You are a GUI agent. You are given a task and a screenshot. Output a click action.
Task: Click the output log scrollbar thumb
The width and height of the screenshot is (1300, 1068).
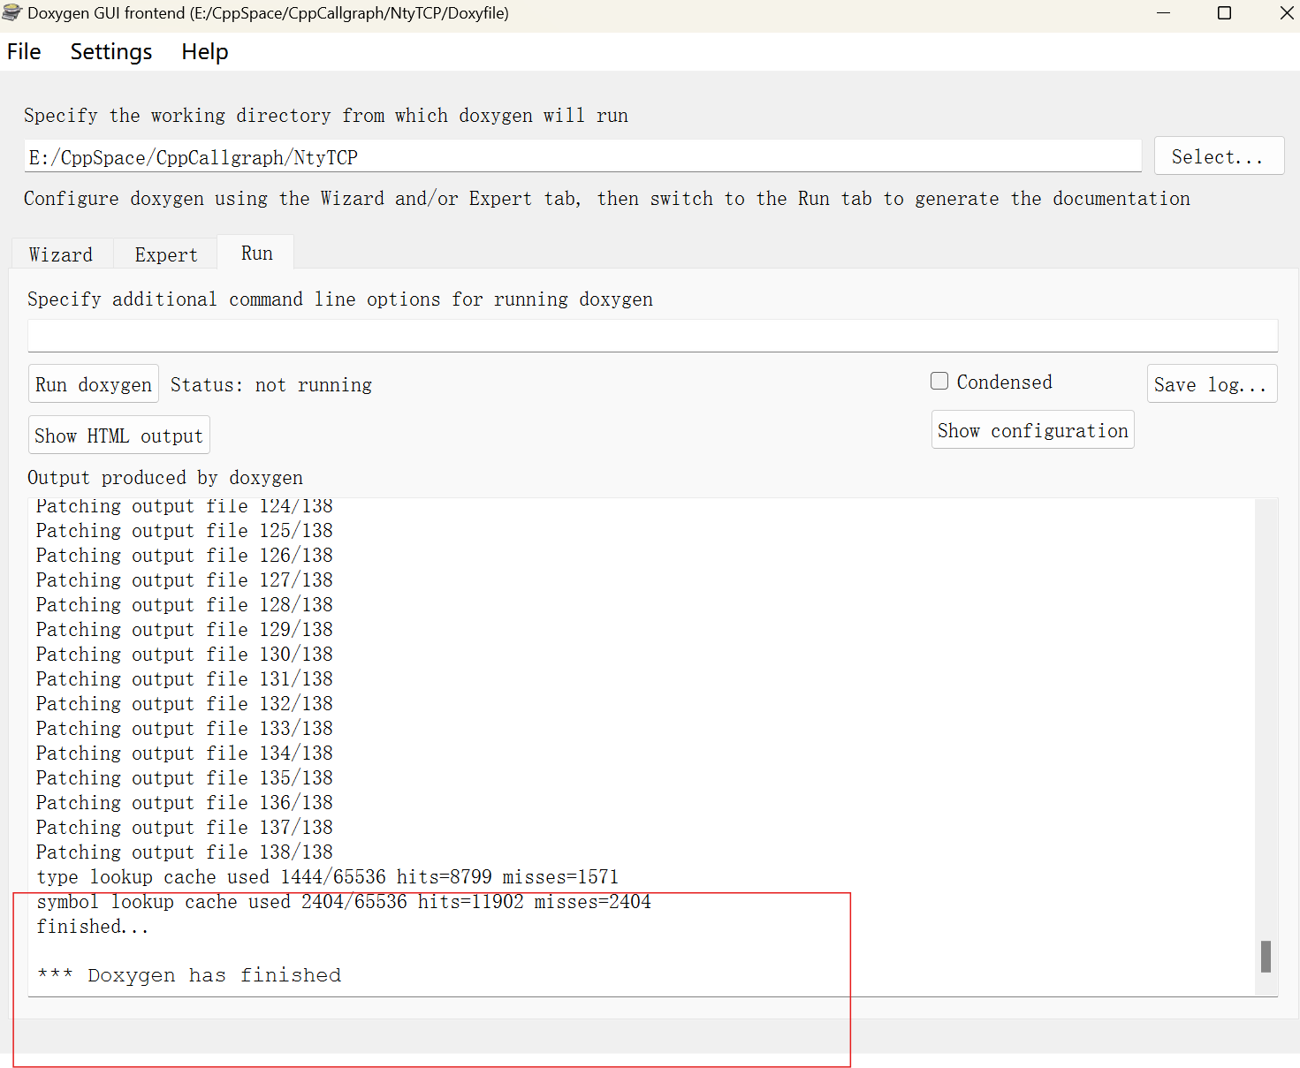(x=1266, y=957)
